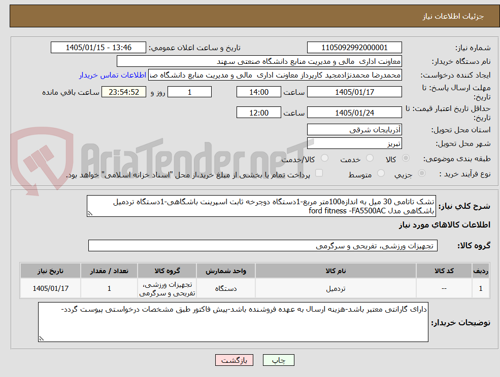Click the quantity cell in the تردمیل row
Image resolution: width=500 pixels, height=377 pixels.
pyautogui.click(x=109, y=288)
